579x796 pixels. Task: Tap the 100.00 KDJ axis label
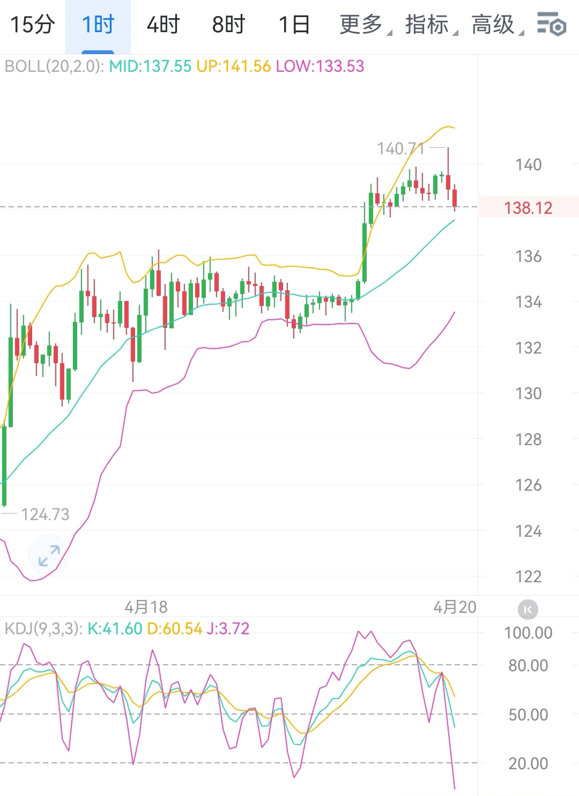coord(529,633)
